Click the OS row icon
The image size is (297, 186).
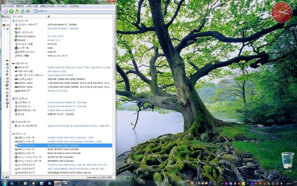16,28
